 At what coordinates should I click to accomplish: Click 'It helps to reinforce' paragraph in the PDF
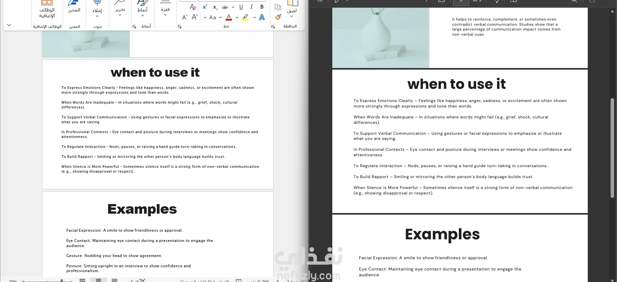[x=506, y=27]
